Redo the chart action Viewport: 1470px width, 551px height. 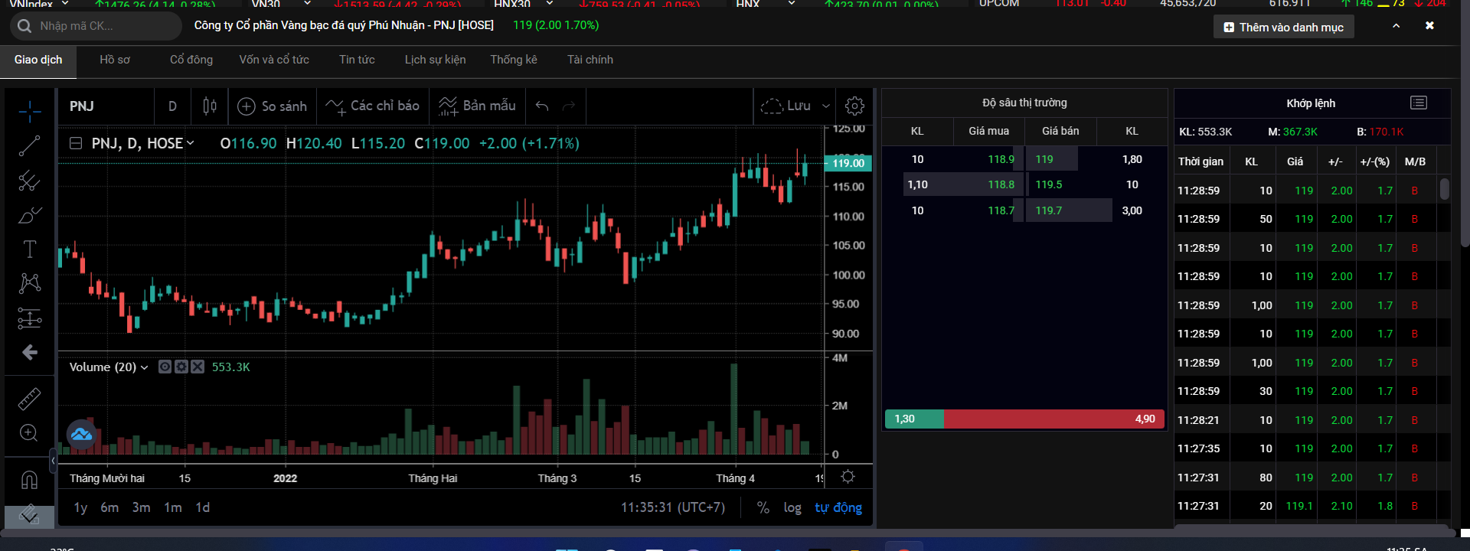point(569,106)
